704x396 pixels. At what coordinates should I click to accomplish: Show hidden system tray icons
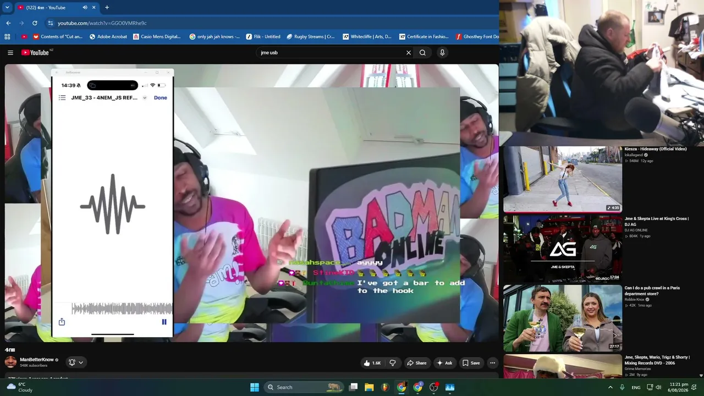[610, 387]
